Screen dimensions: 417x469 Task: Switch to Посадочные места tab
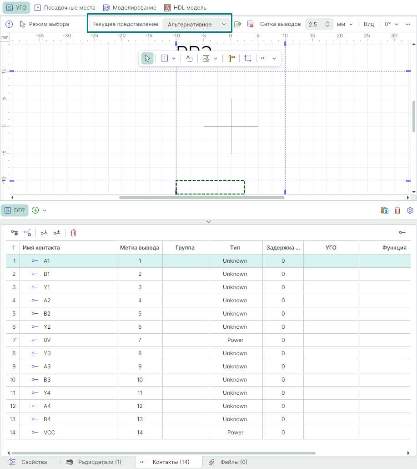[x=65, y=8]
